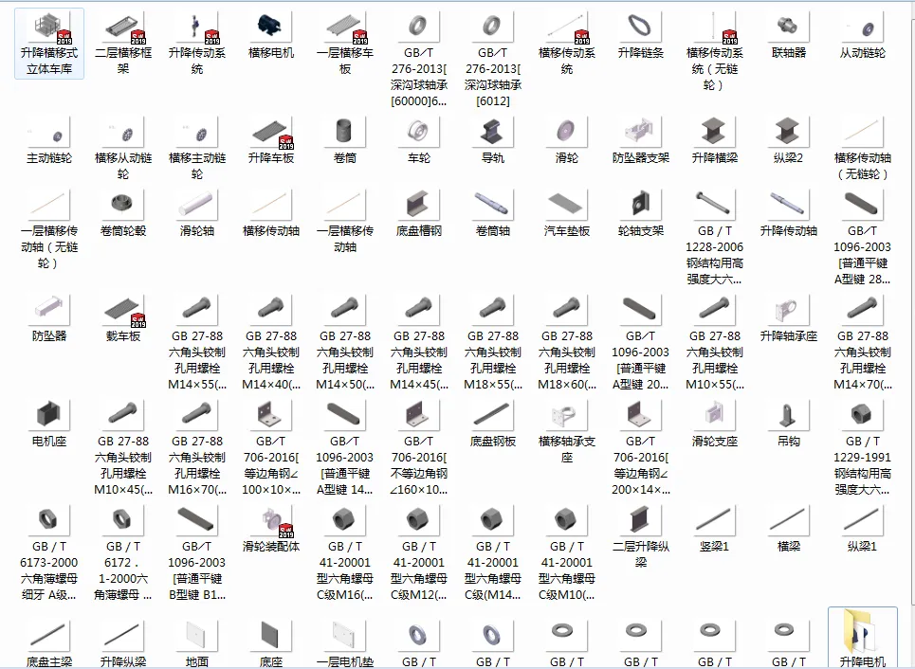Select the 二层升降纵梁 part icon
The height and width of the screenshot is (669, 915).
click(x=641, y=521)
